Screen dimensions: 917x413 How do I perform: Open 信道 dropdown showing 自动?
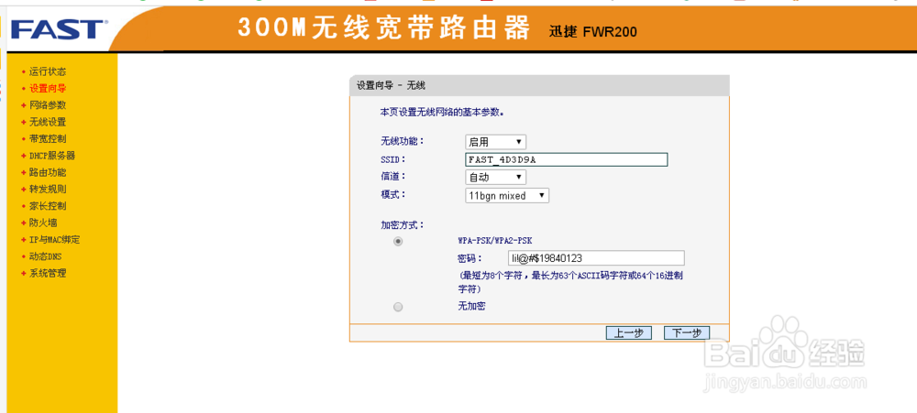click(495, 177)
